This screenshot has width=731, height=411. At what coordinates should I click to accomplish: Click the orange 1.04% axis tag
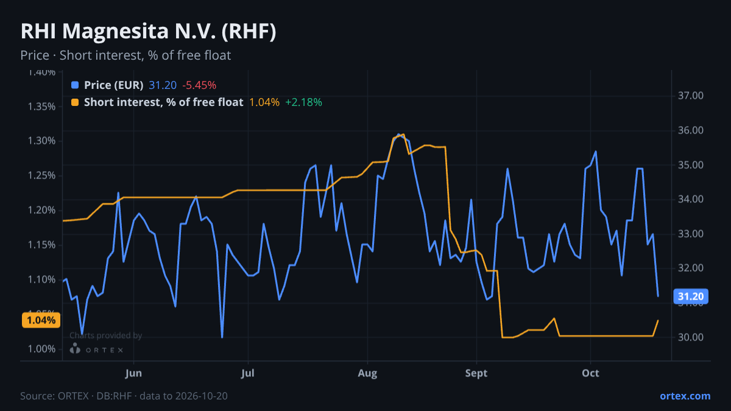(x=41, y=320)
